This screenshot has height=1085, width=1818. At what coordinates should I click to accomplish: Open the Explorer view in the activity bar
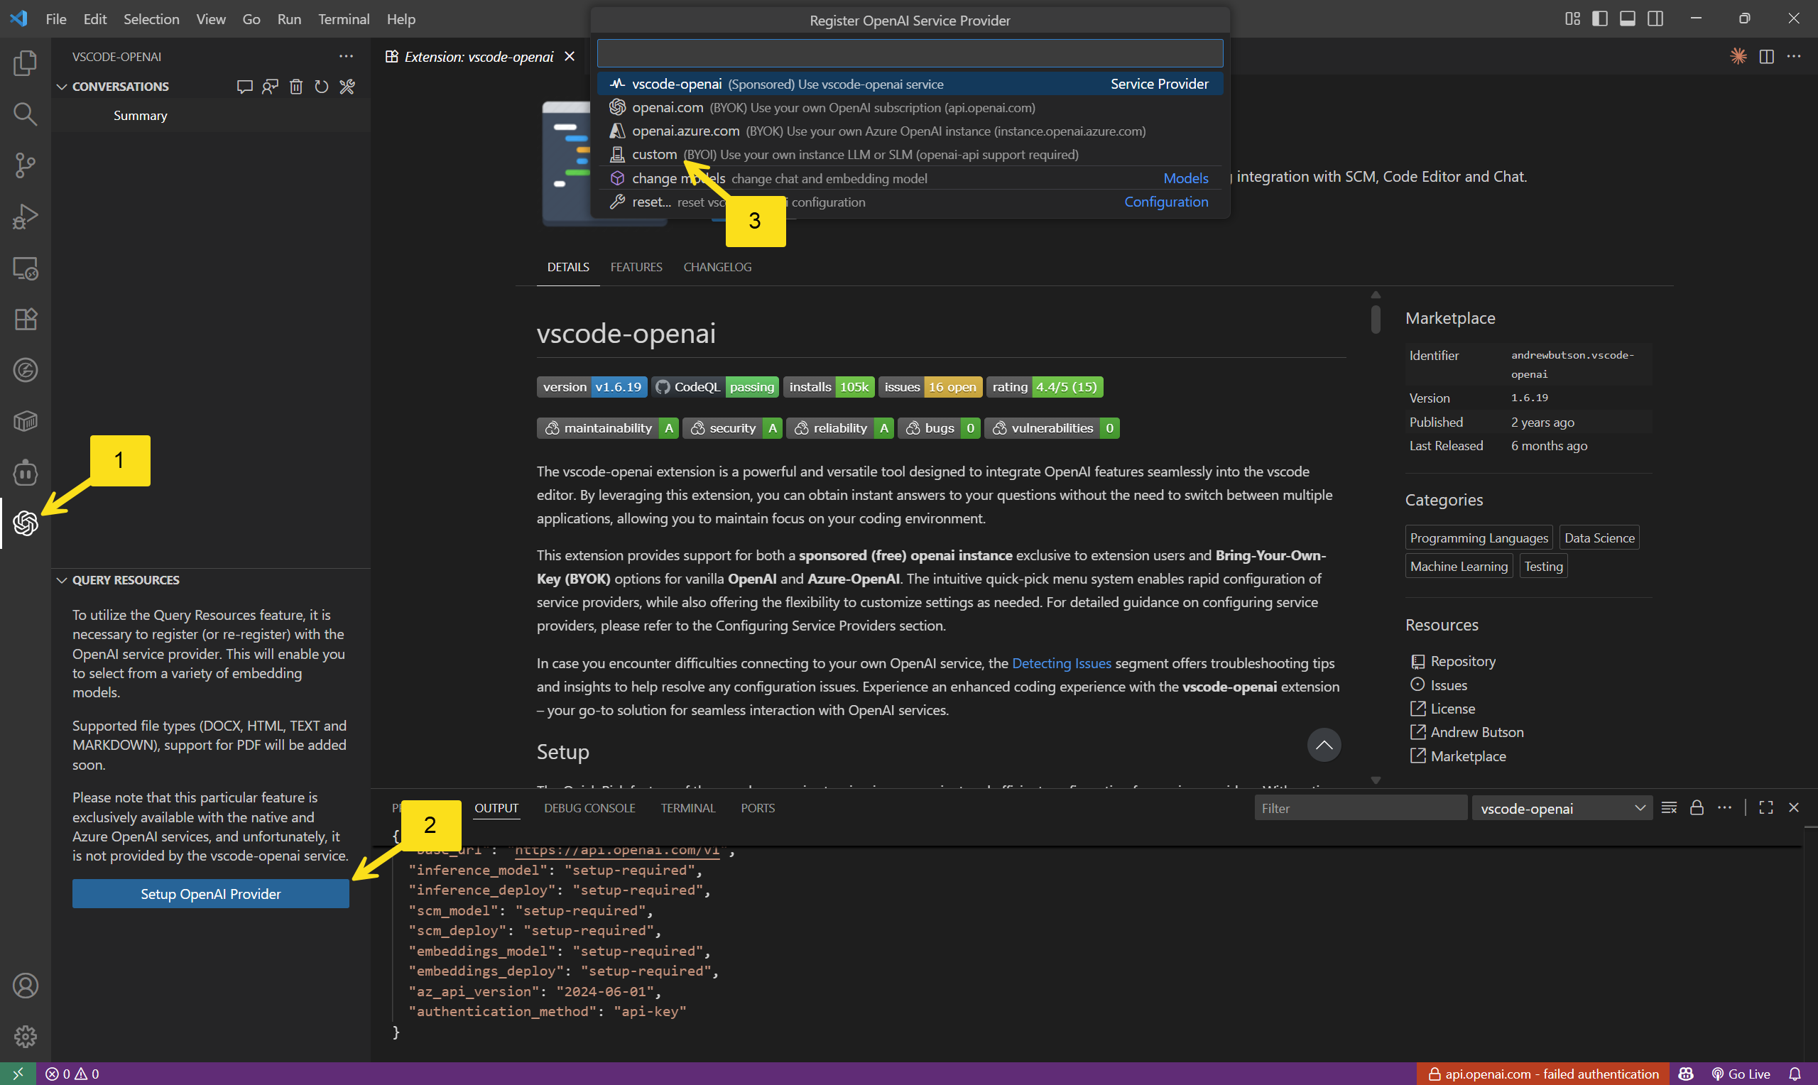point(26,62)
